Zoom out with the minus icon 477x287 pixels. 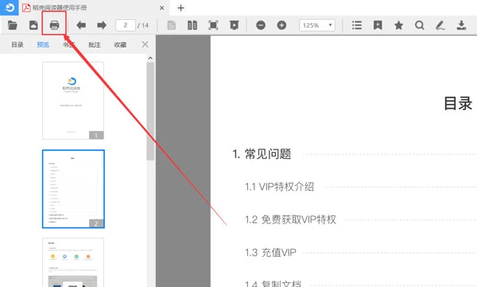pyautogui.click(x=261, y=25)
